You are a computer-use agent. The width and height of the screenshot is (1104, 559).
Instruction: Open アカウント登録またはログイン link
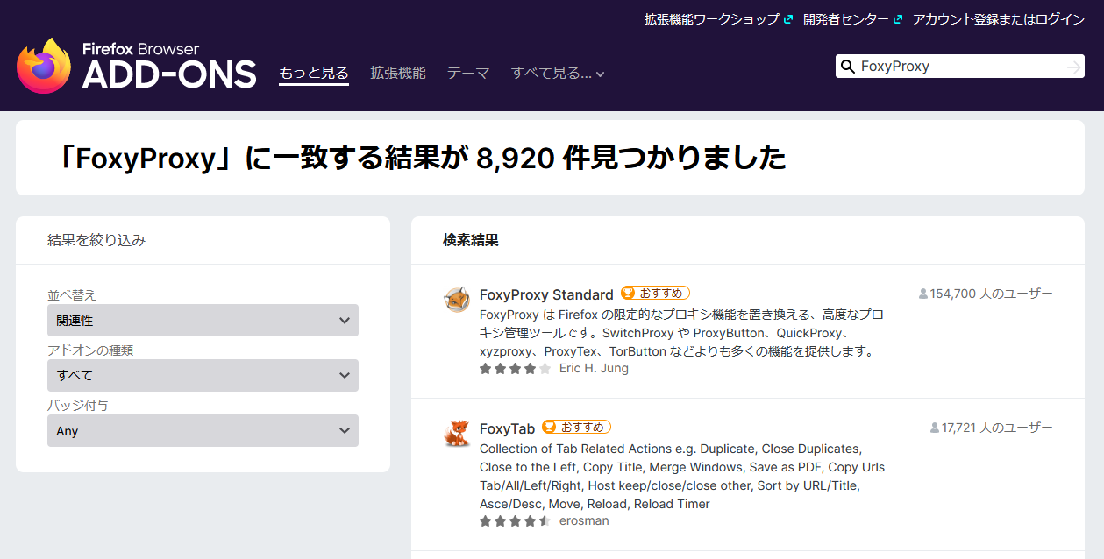click(999, 19)
